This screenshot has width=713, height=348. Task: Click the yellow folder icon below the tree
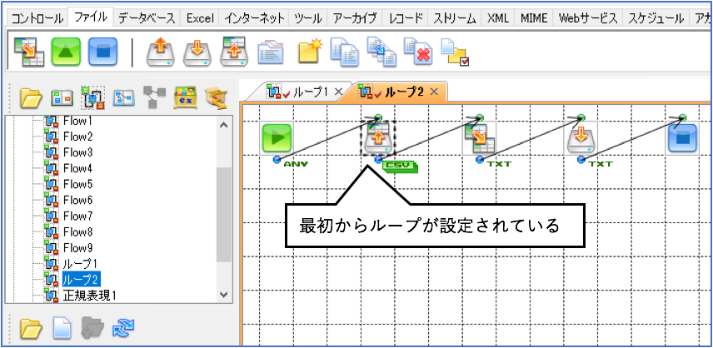(32, 328)
